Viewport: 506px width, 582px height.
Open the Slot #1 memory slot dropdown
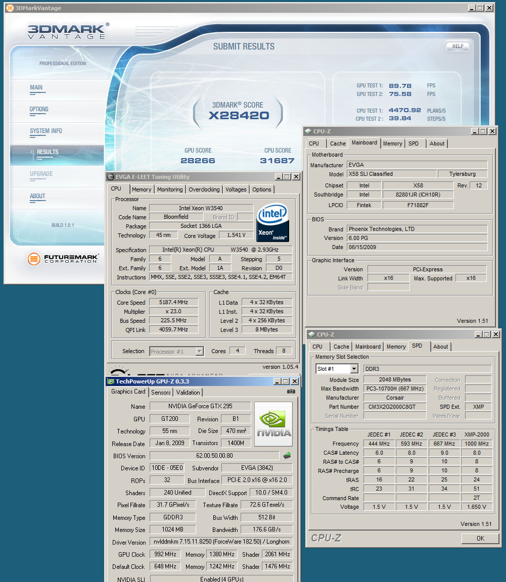(x=354, y=369)
